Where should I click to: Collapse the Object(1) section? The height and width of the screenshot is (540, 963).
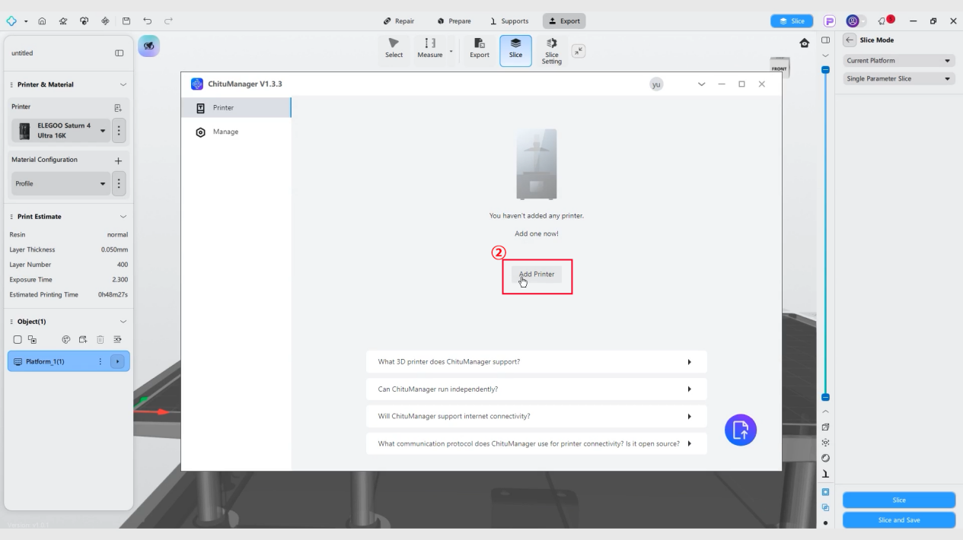123,322
